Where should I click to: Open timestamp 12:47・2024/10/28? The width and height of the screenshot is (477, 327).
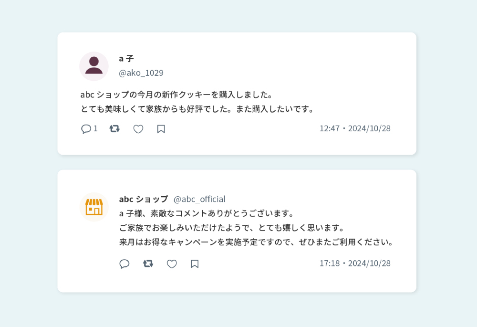tap(354, 129)
